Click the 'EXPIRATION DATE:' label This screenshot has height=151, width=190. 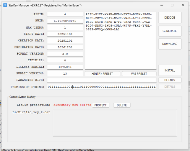pos(29,47)
